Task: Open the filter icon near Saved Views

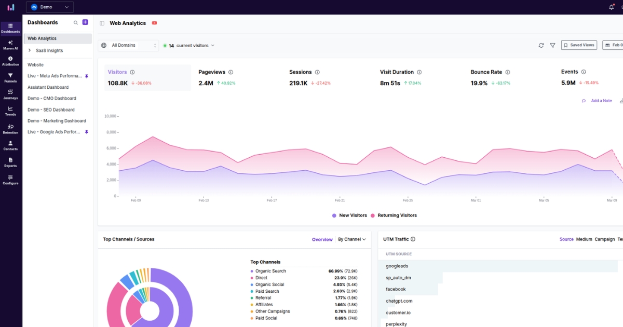Action: [552, 45]
